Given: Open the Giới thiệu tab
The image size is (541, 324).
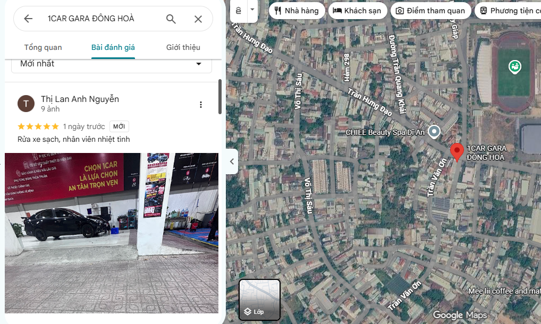Looking at the screenshot, I should [x=183, y=48].
